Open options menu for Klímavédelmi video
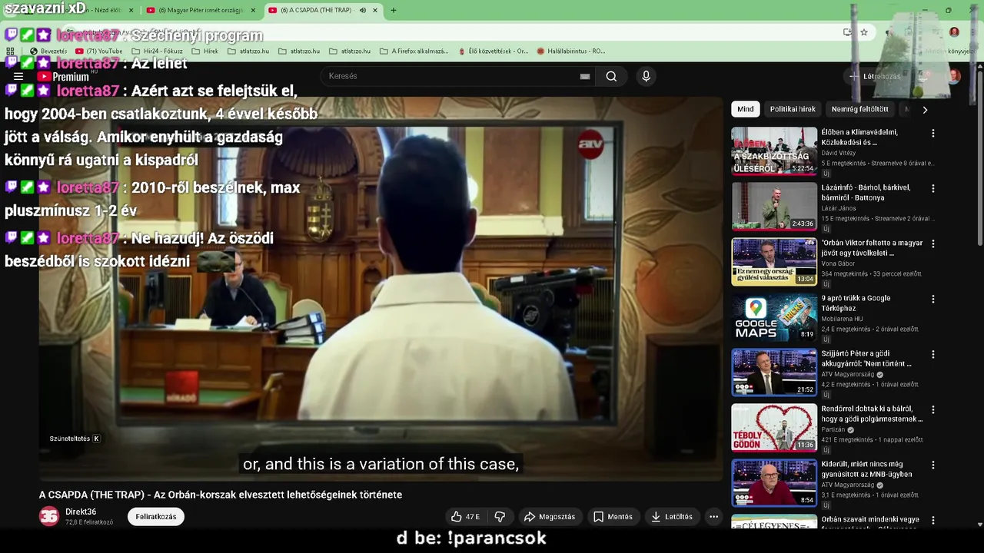 point(933,133)
